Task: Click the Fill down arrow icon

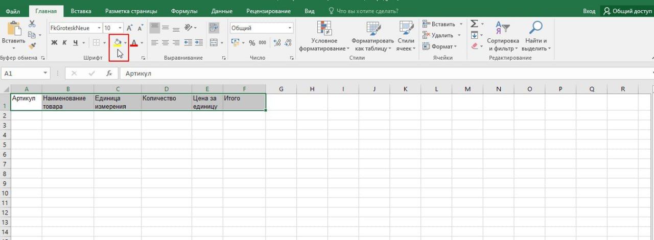Action: [x=474, y=35]
